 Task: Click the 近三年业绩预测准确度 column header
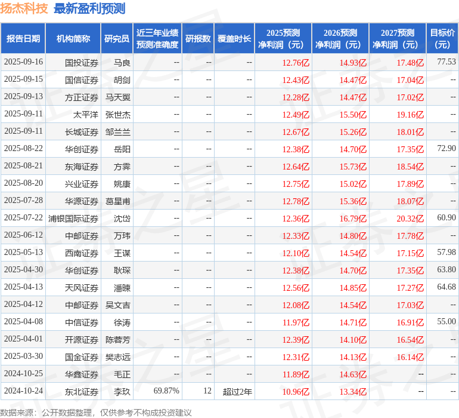point(157,39)
